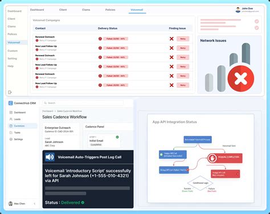Click Retry button in first New Lead Follow-Up row
The height and width of the screenshot is (214, 270).
coord(183,48)
